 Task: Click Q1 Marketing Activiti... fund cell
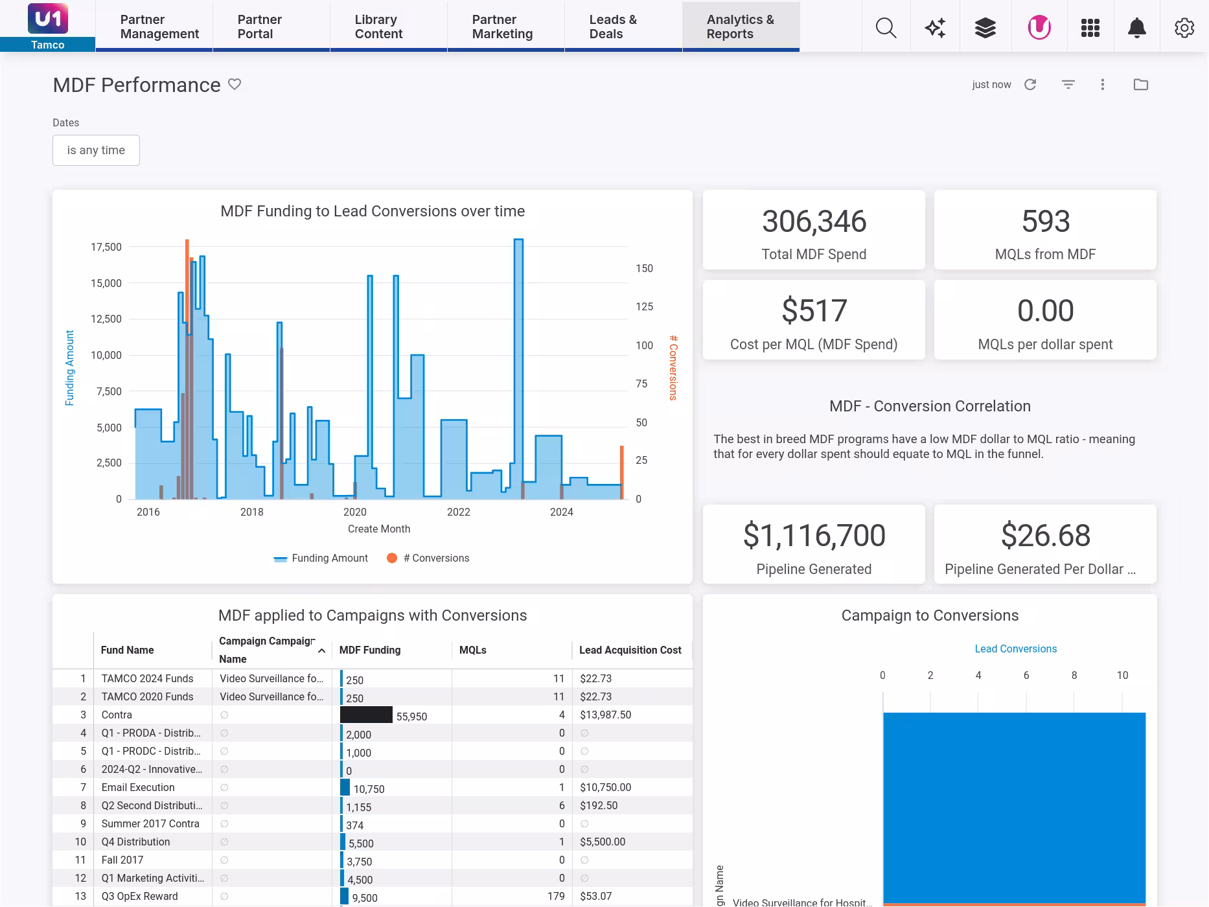153,878
